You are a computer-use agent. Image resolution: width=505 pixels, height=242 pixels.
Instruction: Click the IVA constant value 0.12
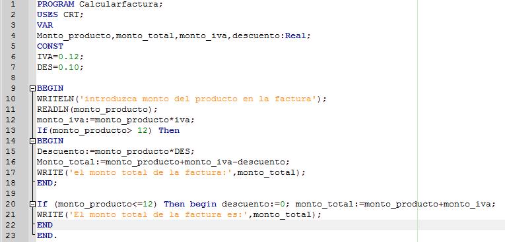coord(69,57)
